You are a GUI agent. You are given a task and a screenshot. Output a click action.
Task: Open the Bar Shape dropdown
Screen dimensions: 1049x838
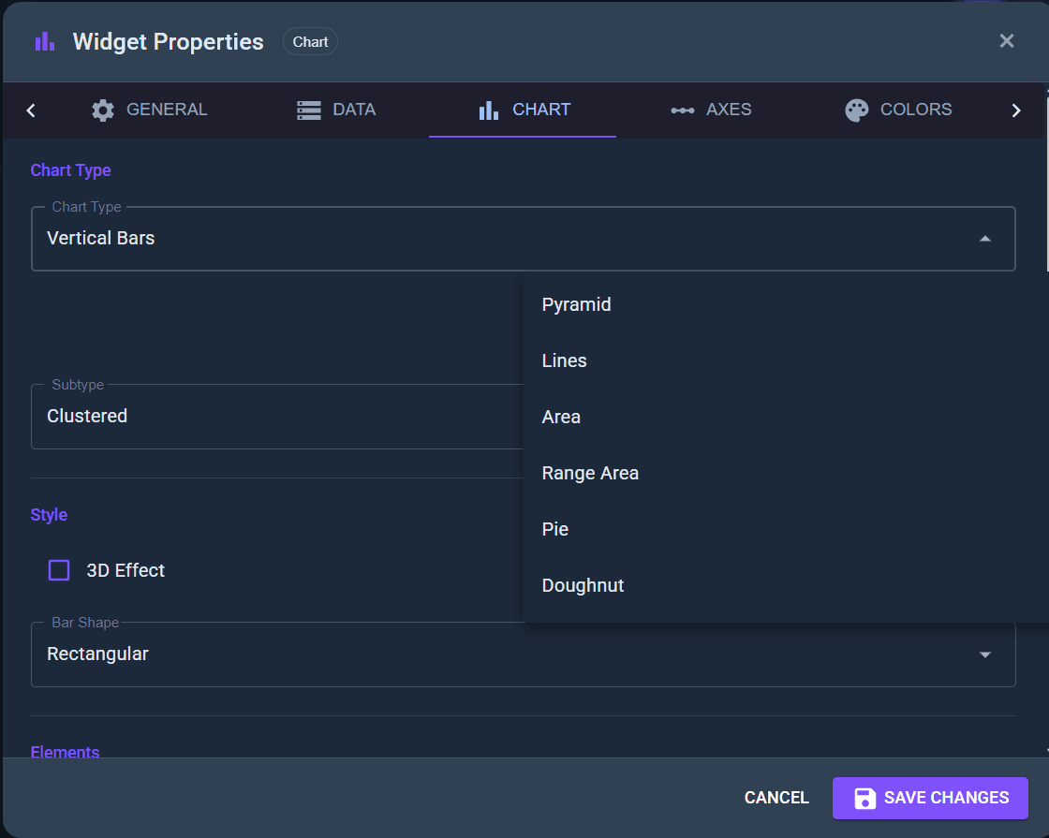(984, 654)
